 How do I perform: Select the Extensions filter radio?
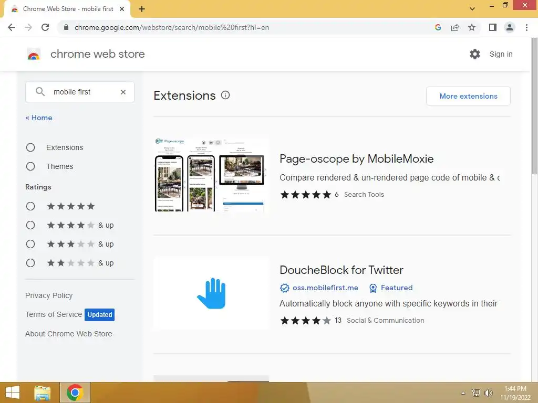30,147
